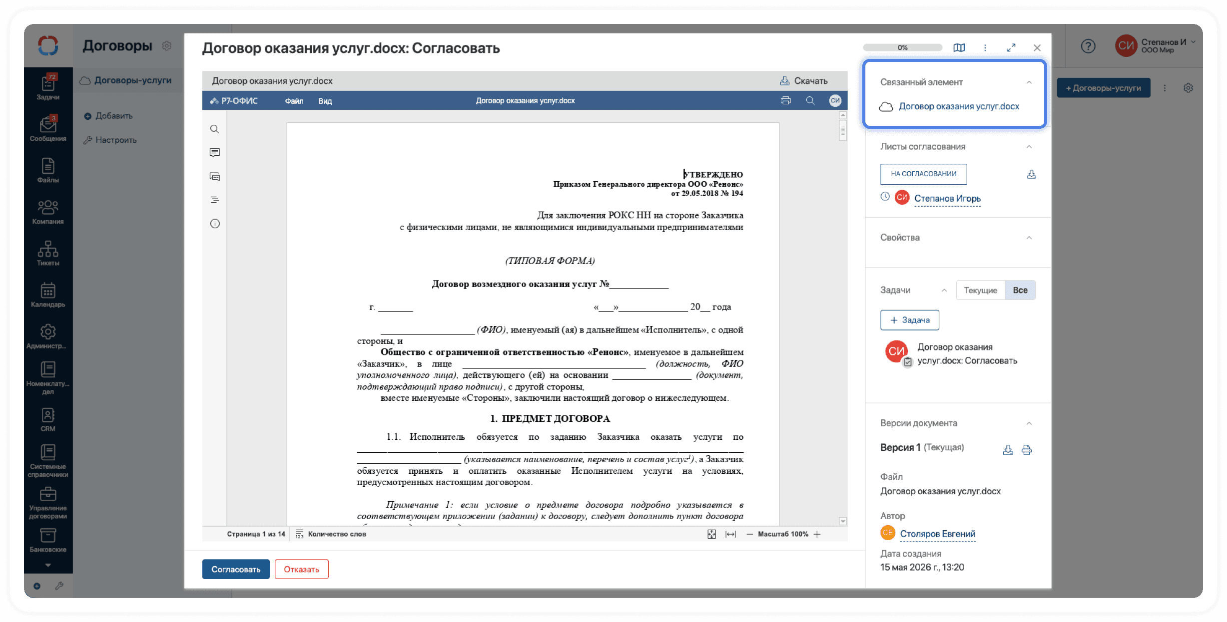Download Версия 1 of the document

[1008, 450]
